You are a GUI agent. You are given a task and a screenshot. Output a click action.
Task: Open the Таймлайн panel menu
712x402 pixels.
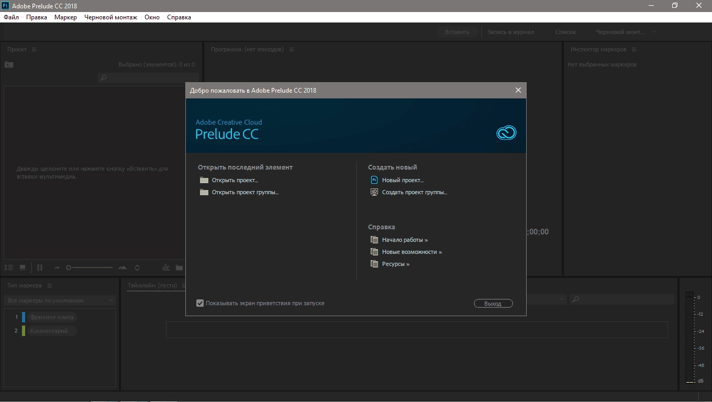183,285
